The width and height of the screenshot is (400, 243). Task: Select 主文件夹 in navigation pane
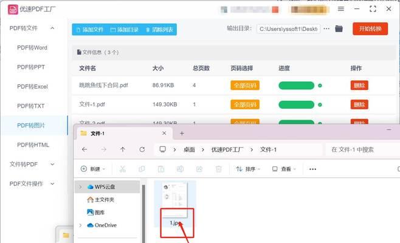click(100, 200)
